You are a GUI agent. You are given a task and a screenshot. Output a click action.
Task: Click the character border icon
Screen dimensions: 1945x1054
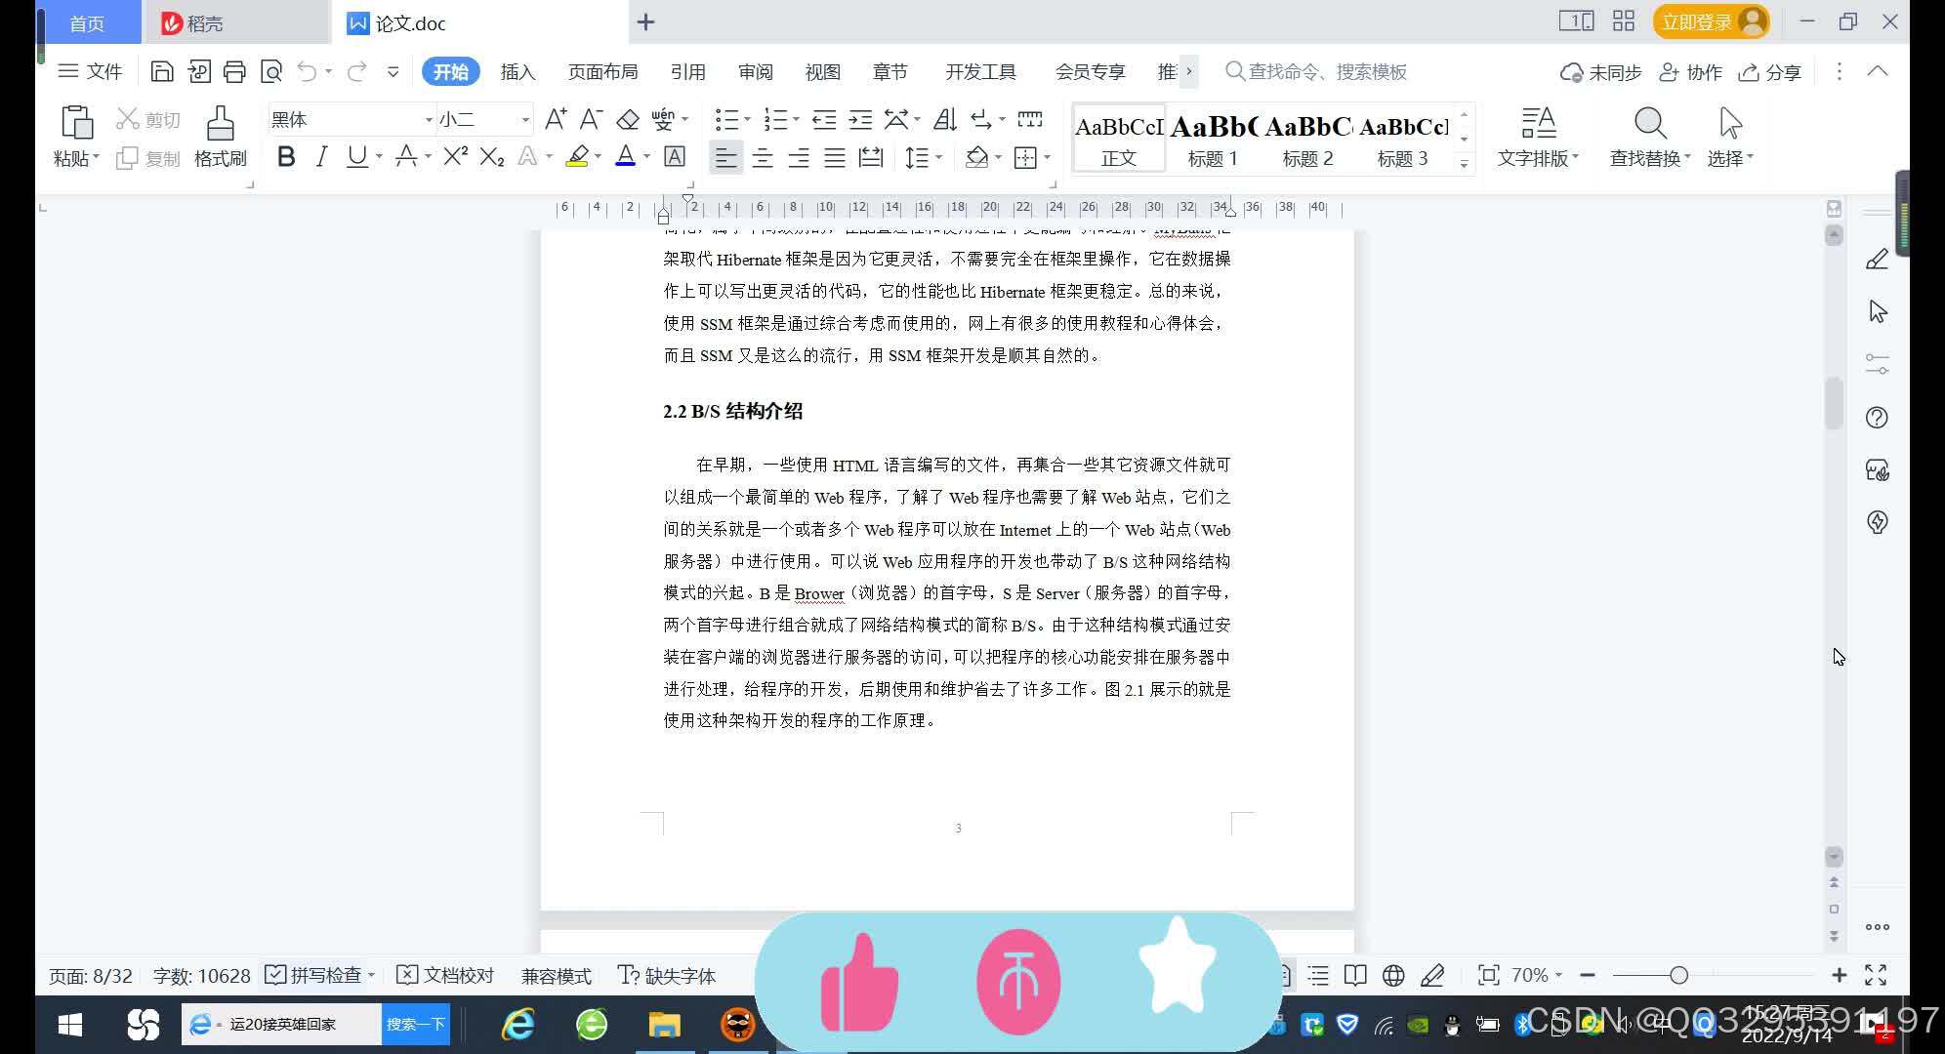675,156
